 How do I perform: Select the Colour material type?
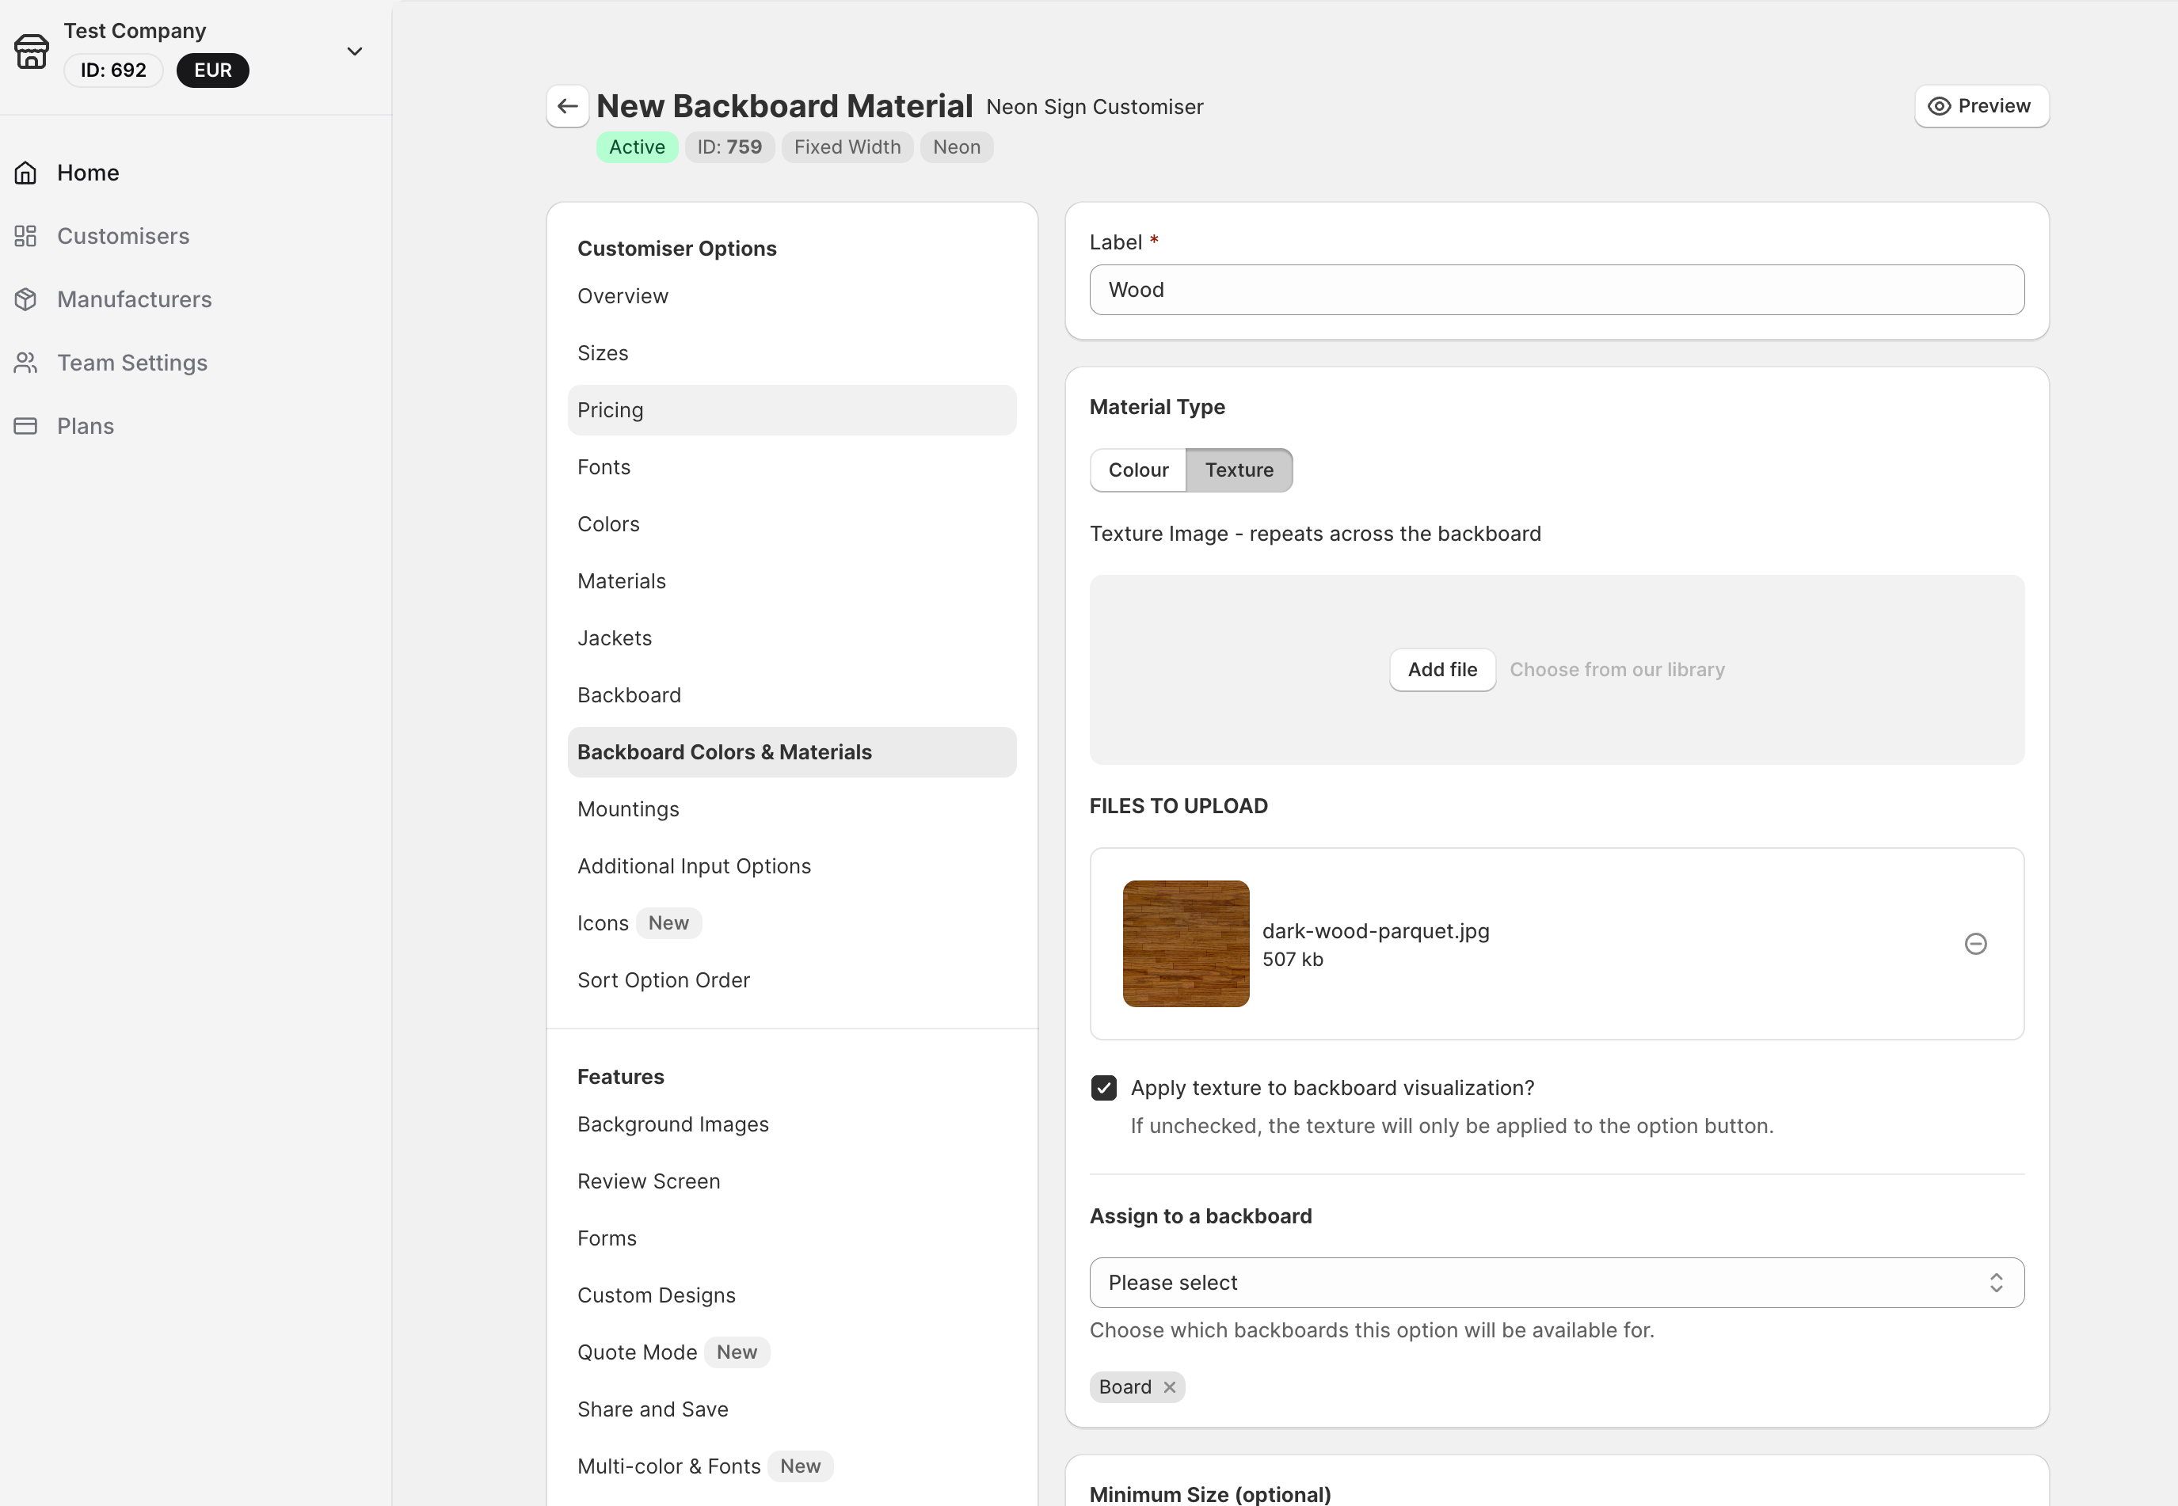[x=1137, y=470]
